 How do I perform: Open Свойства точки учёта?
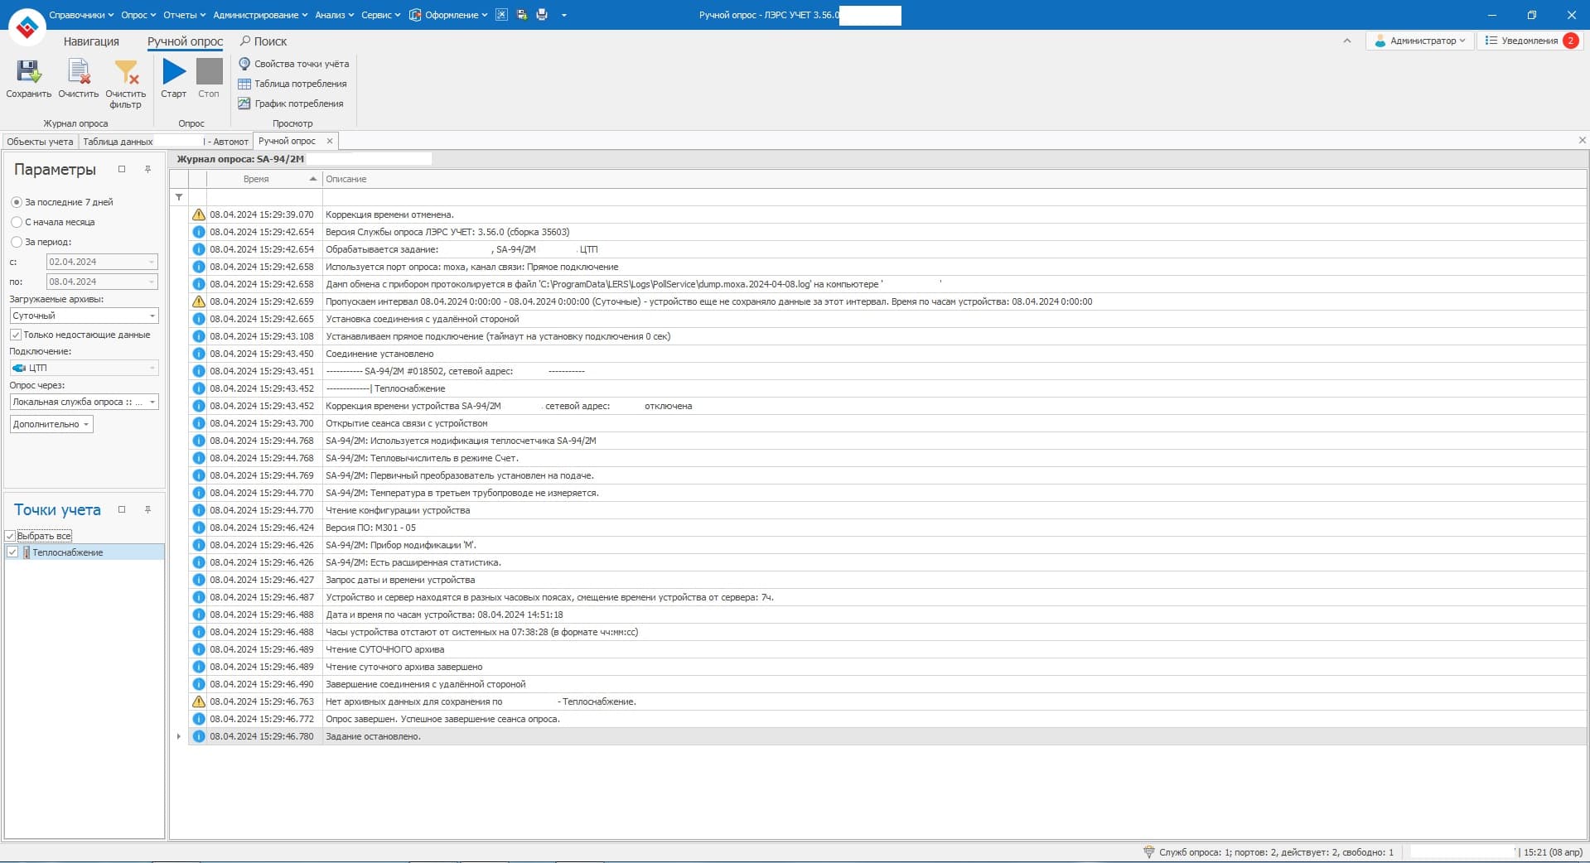coord(294,64)
